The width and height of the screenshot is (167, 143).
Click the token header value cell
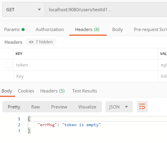[x=163, y=65]
